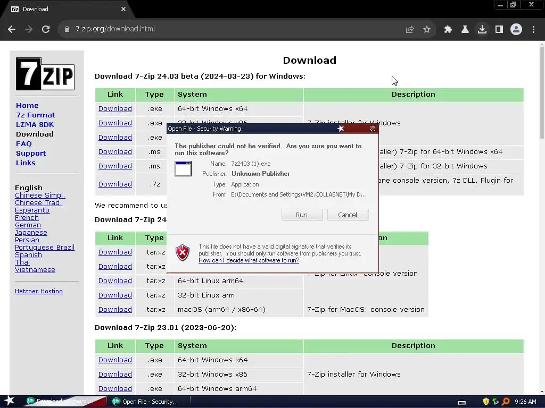Download the .7z package link
545x408 pixels.
(115, 184)
